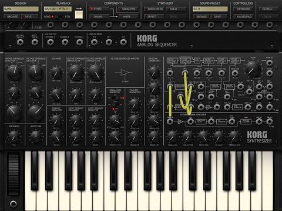Switch to the SYNTH component
Screen dimensions: 282x211
pos(99,9)
